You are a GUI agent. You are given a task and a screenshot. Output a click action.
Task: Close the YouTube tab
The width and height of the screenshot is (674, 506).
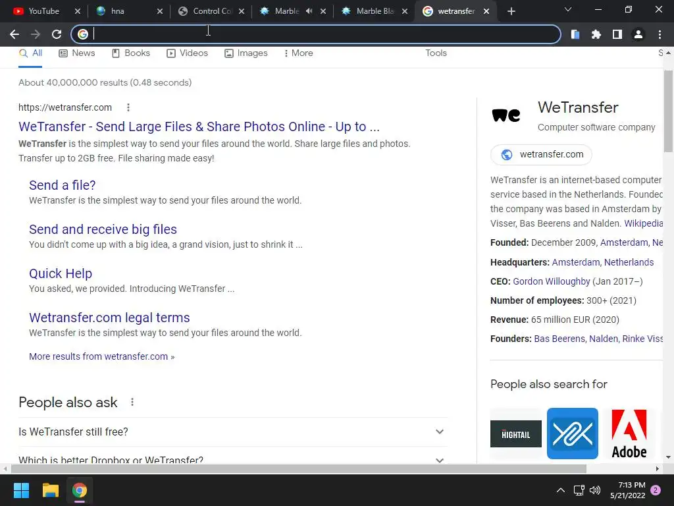tap(78, 11)
